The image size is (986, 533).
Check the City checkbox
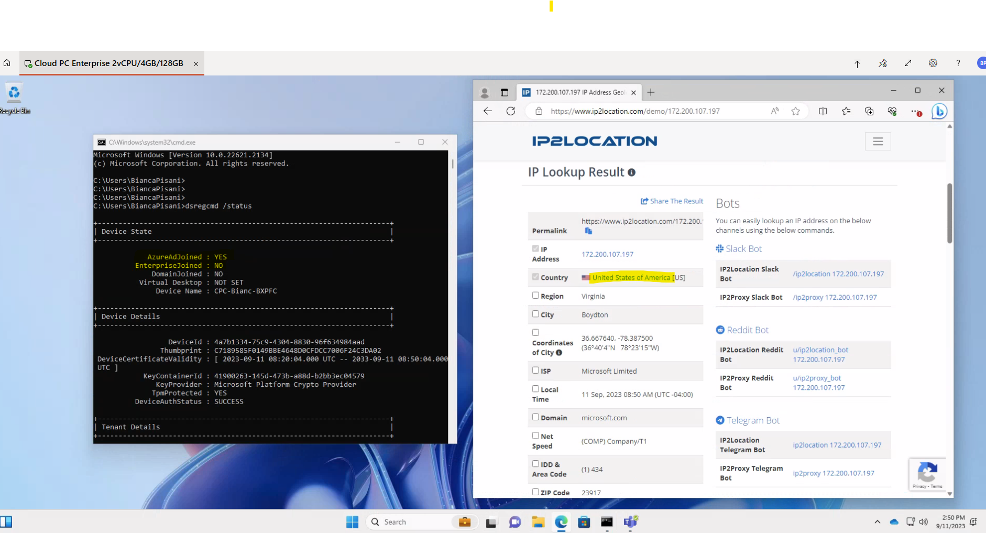tap(535, 314)
